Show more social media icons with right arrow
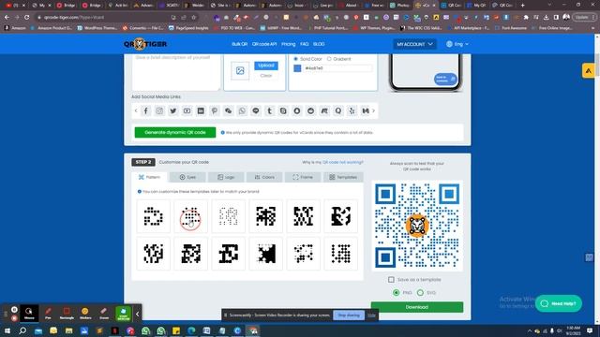The width and height of the screenshot is (600, 337). pos(374,110)
